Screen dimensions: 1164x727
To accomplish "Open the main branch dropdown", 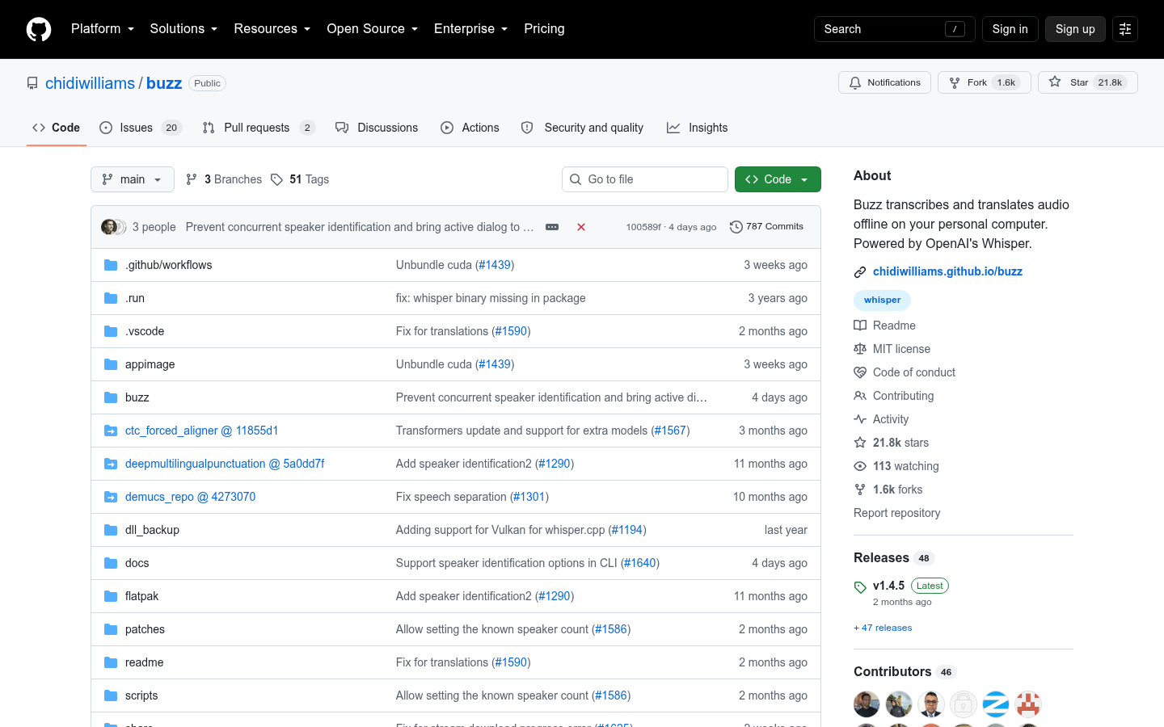I will tap(133, 179).
